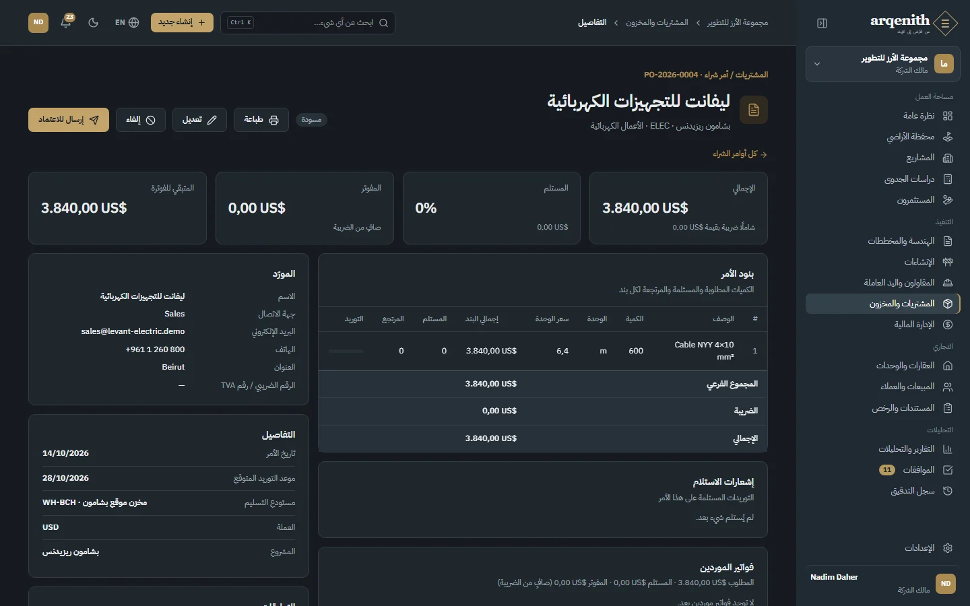The width and height of the screenshot is (970, 606).
Task: Click تعديل edit button
Action: point(199,120)
